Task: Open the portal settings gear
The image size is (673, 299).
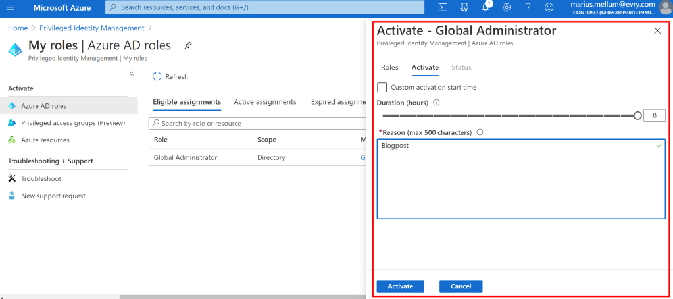Action: (x=507, y=7)
